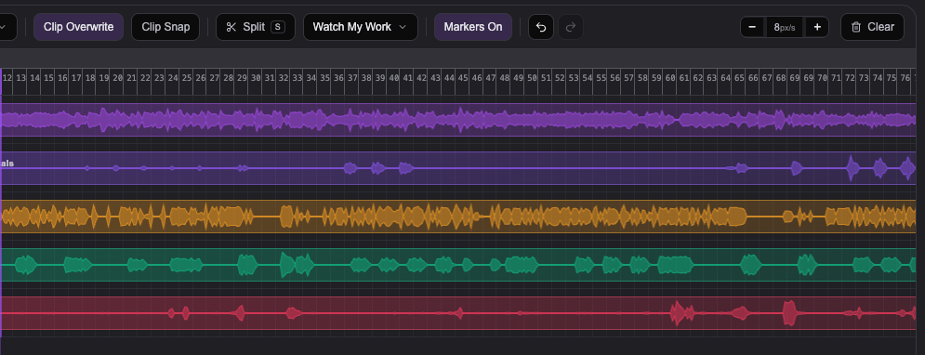Click ruler mark 30 on the timeline
This screenshot has height=355, width=925.
coord(256,77)
